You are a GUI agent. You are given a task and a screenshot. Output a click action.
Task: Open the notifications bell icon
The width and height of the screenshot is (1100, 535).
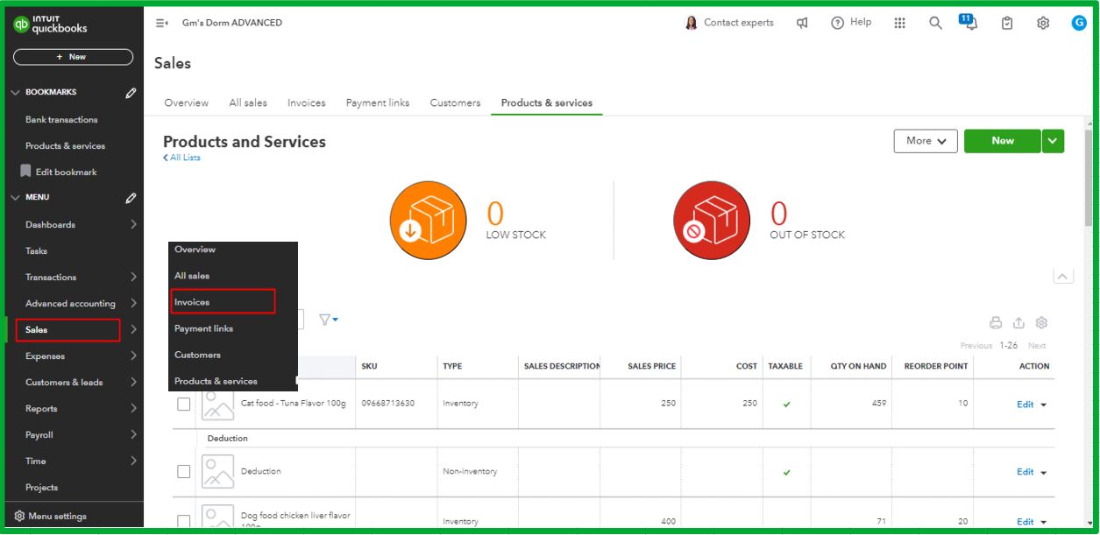click(x=969, y=24)
